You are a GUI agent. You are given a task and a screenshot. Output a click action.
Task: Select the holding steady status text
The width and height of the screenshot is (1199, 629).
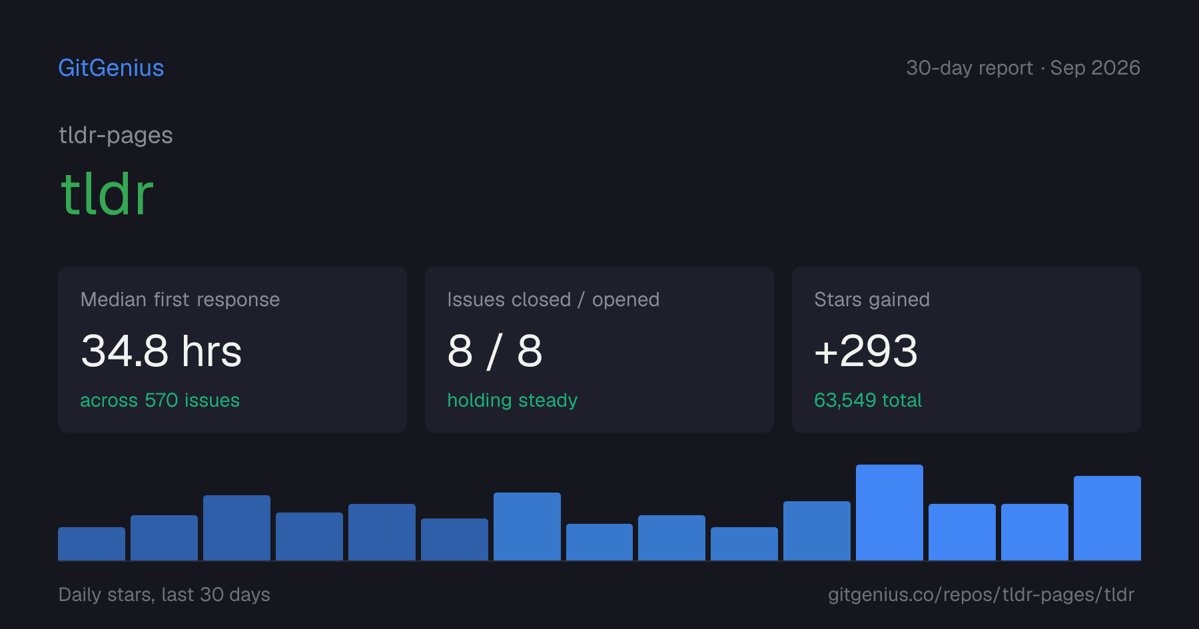pos(512,400)
